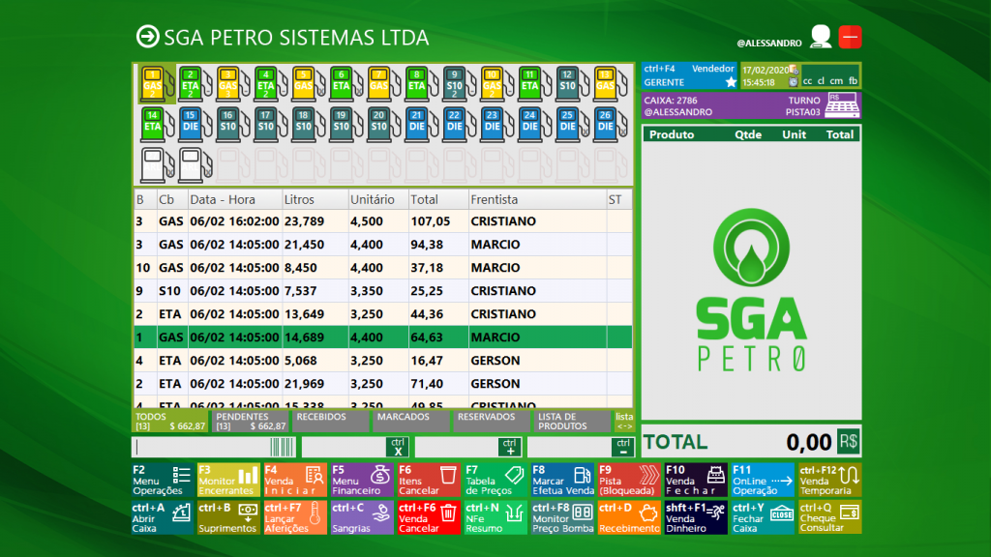Select highlighted row GAS 14,689 MARCIO
The height and width of the screenshot is (557, 991).
point(383,337)
